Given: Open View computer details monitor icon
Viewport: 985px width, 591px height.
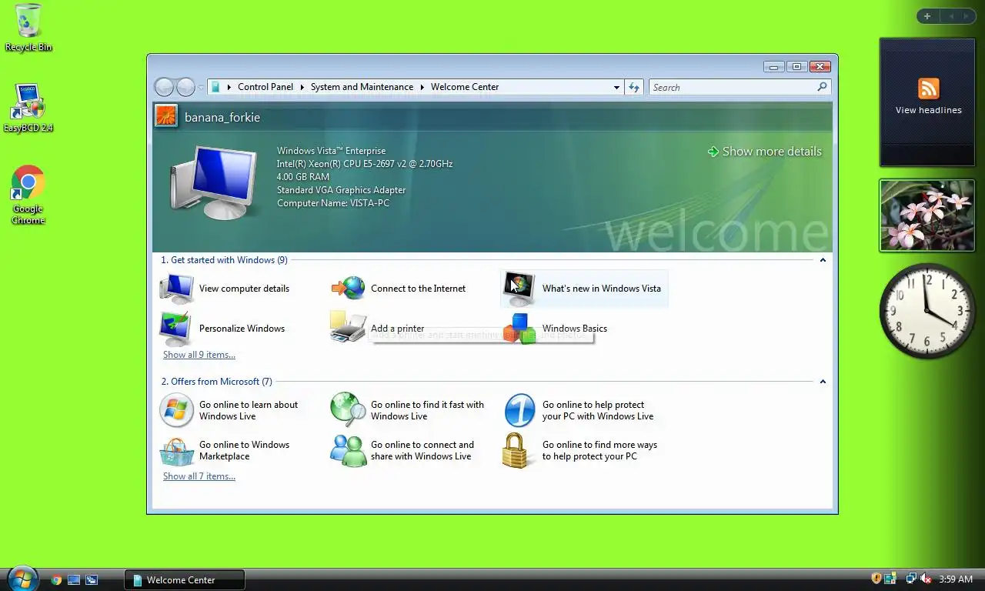Looking at the screenshot, I should point(177,289).
